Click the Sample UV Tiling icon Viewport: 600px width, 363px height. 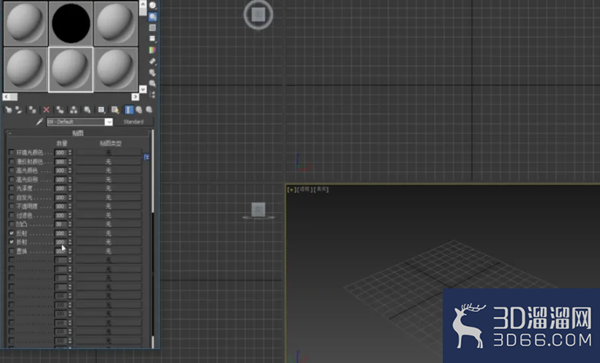tap(153, 38)
